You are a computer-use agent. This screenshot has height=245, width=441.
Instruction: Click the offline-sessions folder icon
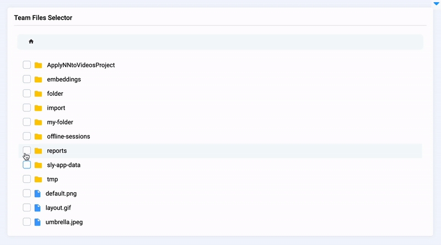pyautogui.click(x=38, y=137)
